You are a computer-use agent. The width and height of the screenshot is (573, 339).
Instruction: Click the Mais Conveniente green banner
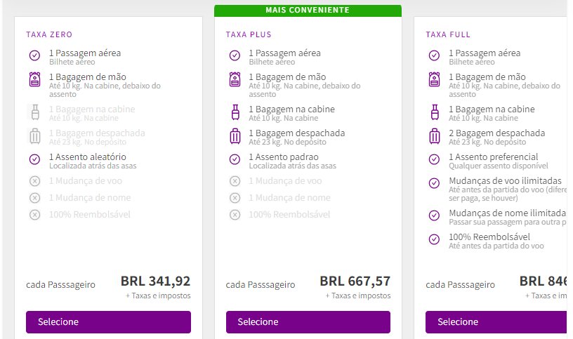tap(308, 11)
